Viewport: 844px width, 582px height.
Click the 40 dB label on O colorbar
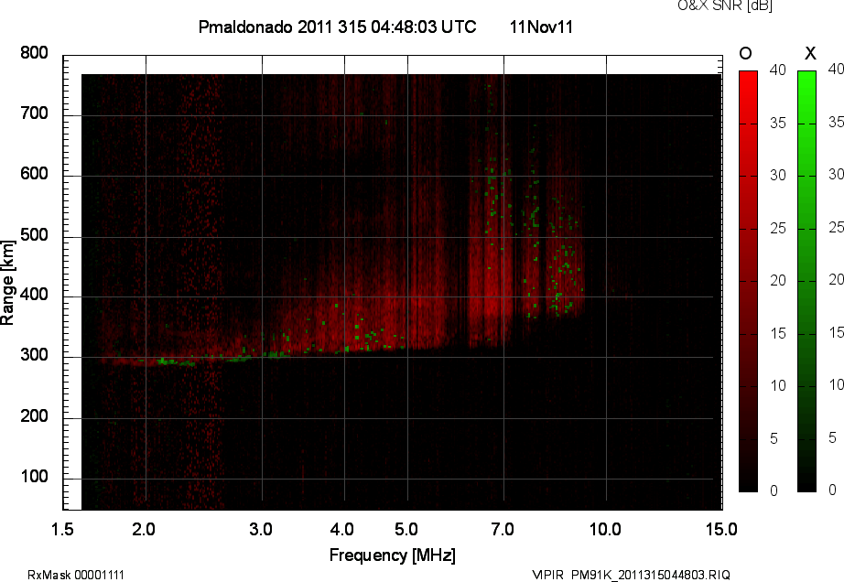tap(778, 70)
